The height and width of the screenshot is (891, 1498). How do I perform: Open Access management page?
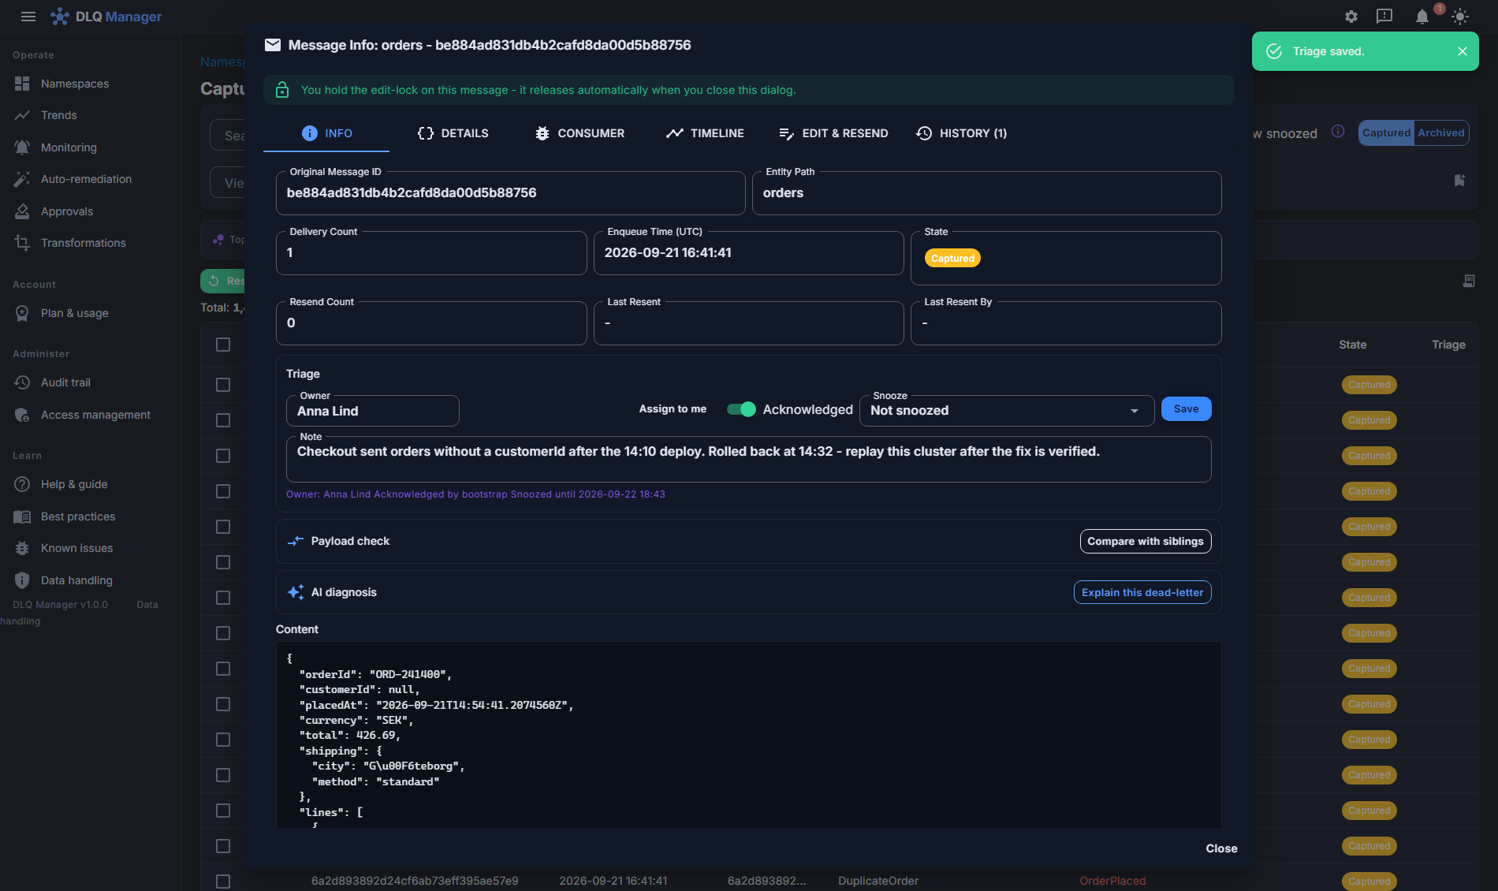click(x=95, y=415)
